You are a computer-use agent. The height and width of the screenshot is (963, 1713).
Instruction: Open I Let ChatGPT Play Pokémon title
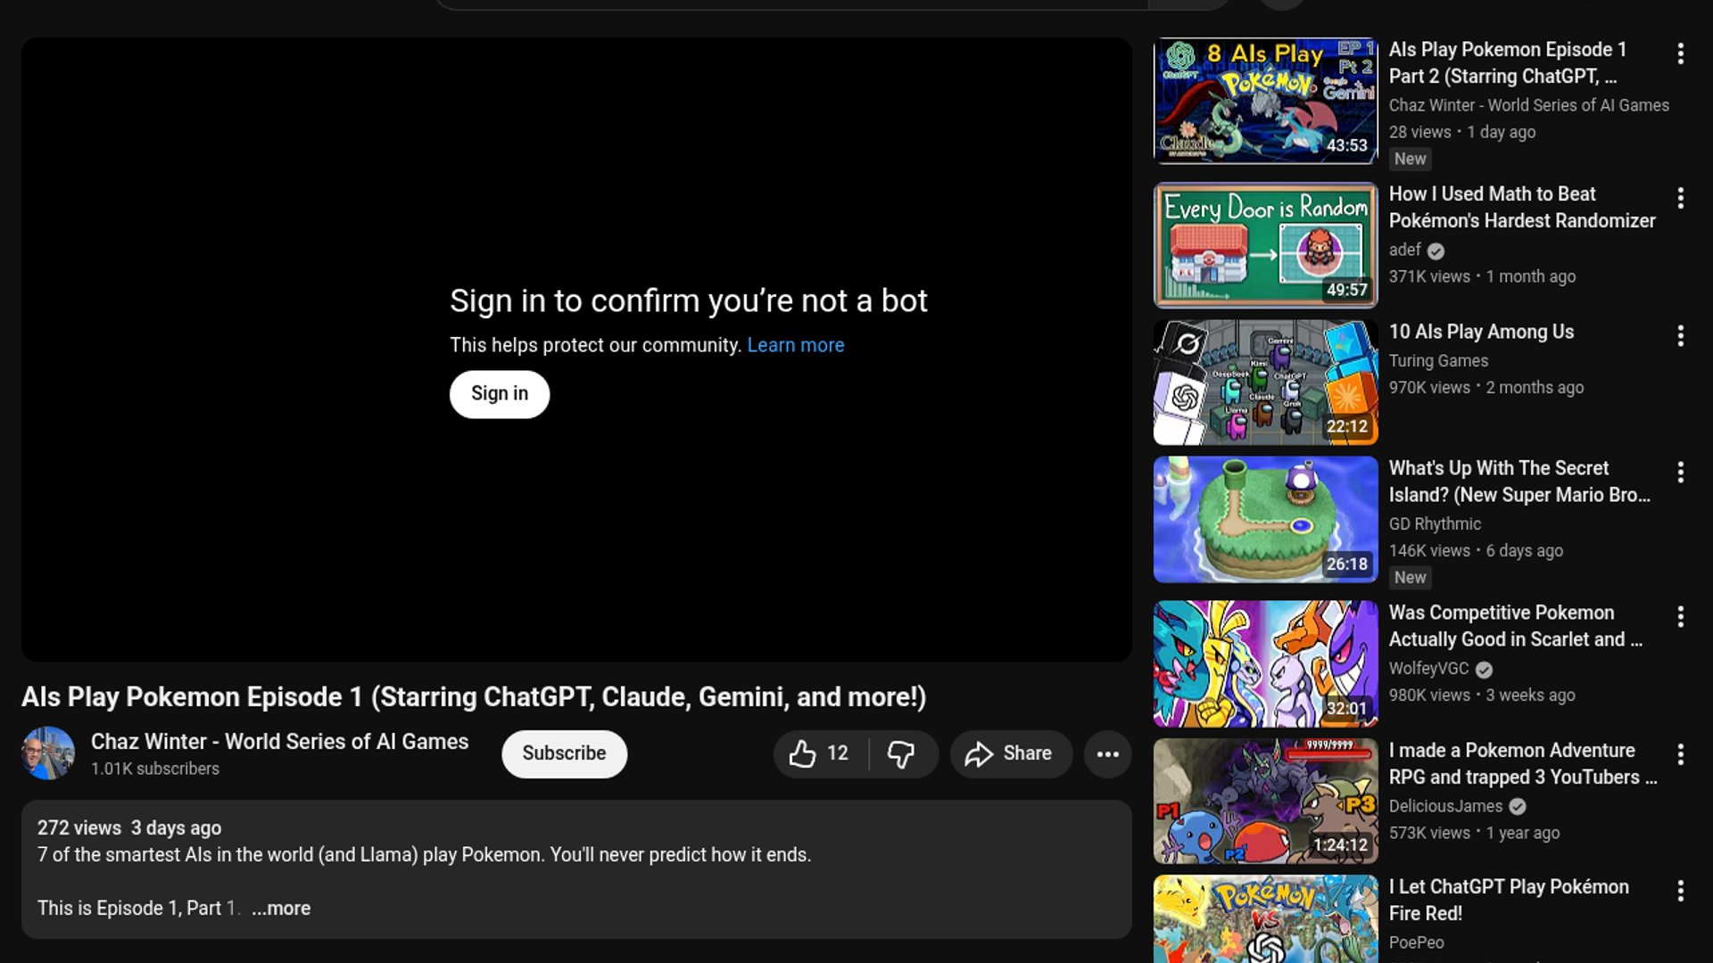1508,900
